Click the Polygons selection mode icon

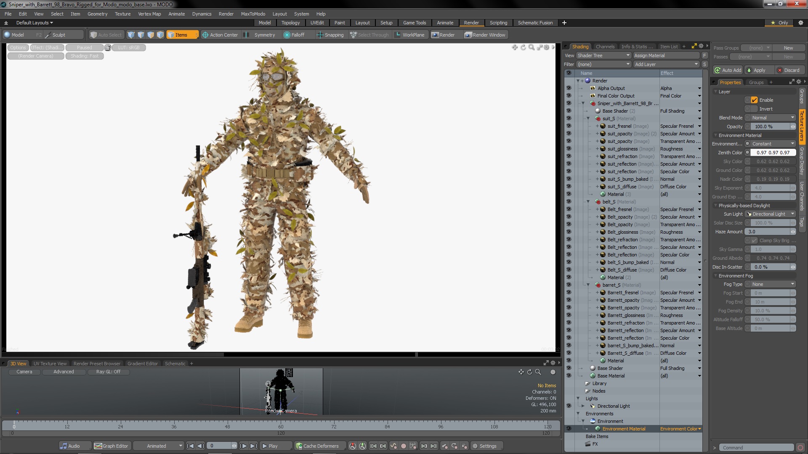pos(150,35)
